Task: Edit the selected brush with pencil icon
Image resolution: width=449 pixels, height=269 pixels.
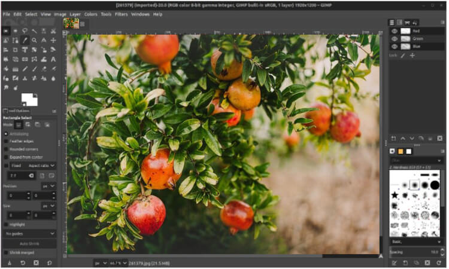Action: [395, 262]
